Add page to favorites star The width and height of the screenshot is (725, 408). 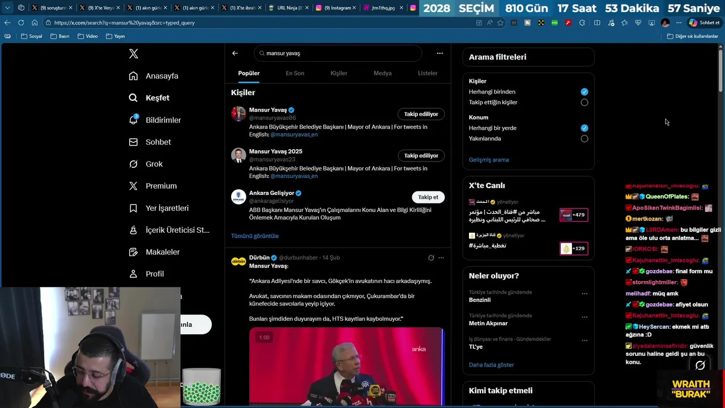coord(500,23)
